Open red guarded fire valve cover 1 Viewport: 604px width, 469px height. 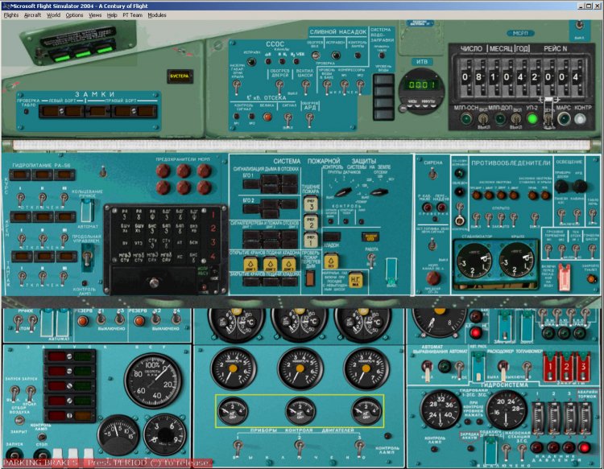coord(551,365)
